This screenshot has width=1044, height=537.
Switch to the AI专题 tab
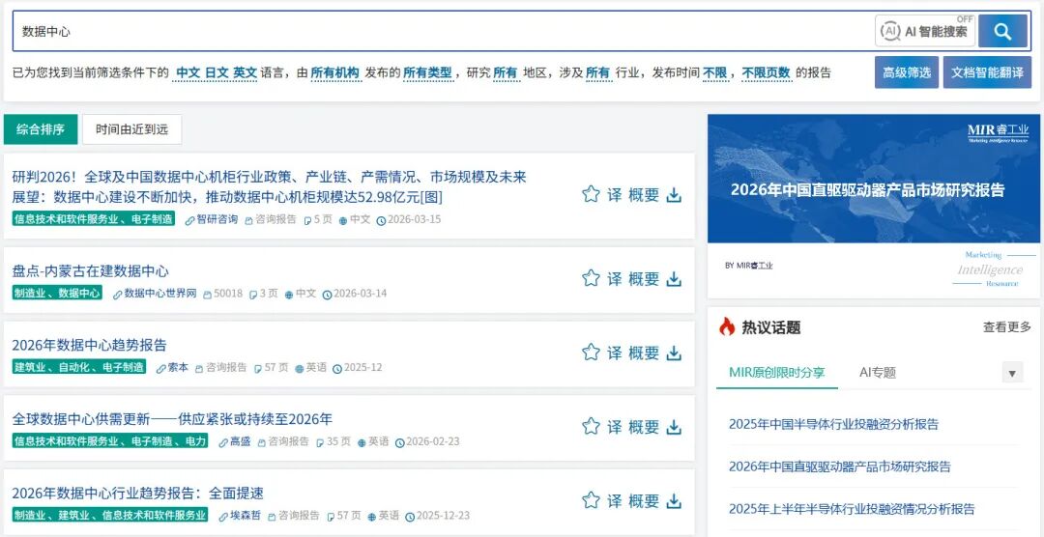[x=877, y=372]
